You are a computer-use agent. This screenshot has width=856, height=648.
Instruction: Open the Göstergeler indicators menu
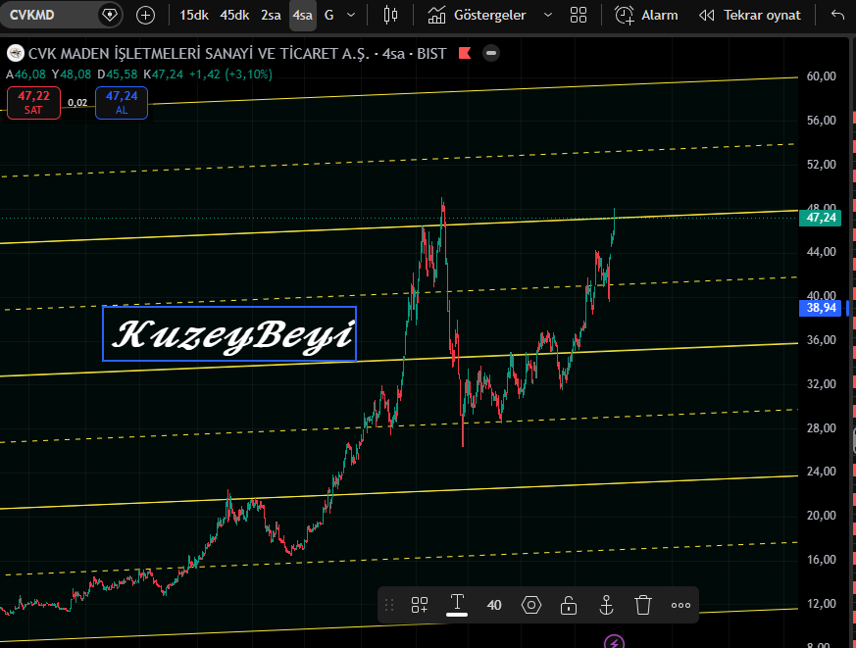point(477,15)
